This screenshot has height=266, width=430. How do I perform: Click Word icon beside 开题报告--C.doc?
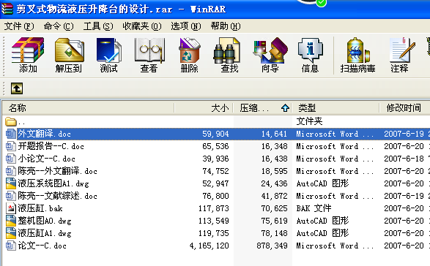point(10,146)
